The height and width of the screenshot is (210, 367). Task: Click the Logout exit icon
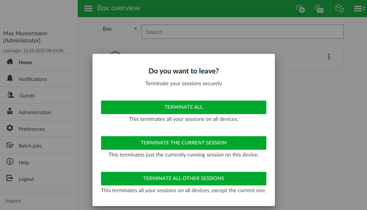[10, 178]
